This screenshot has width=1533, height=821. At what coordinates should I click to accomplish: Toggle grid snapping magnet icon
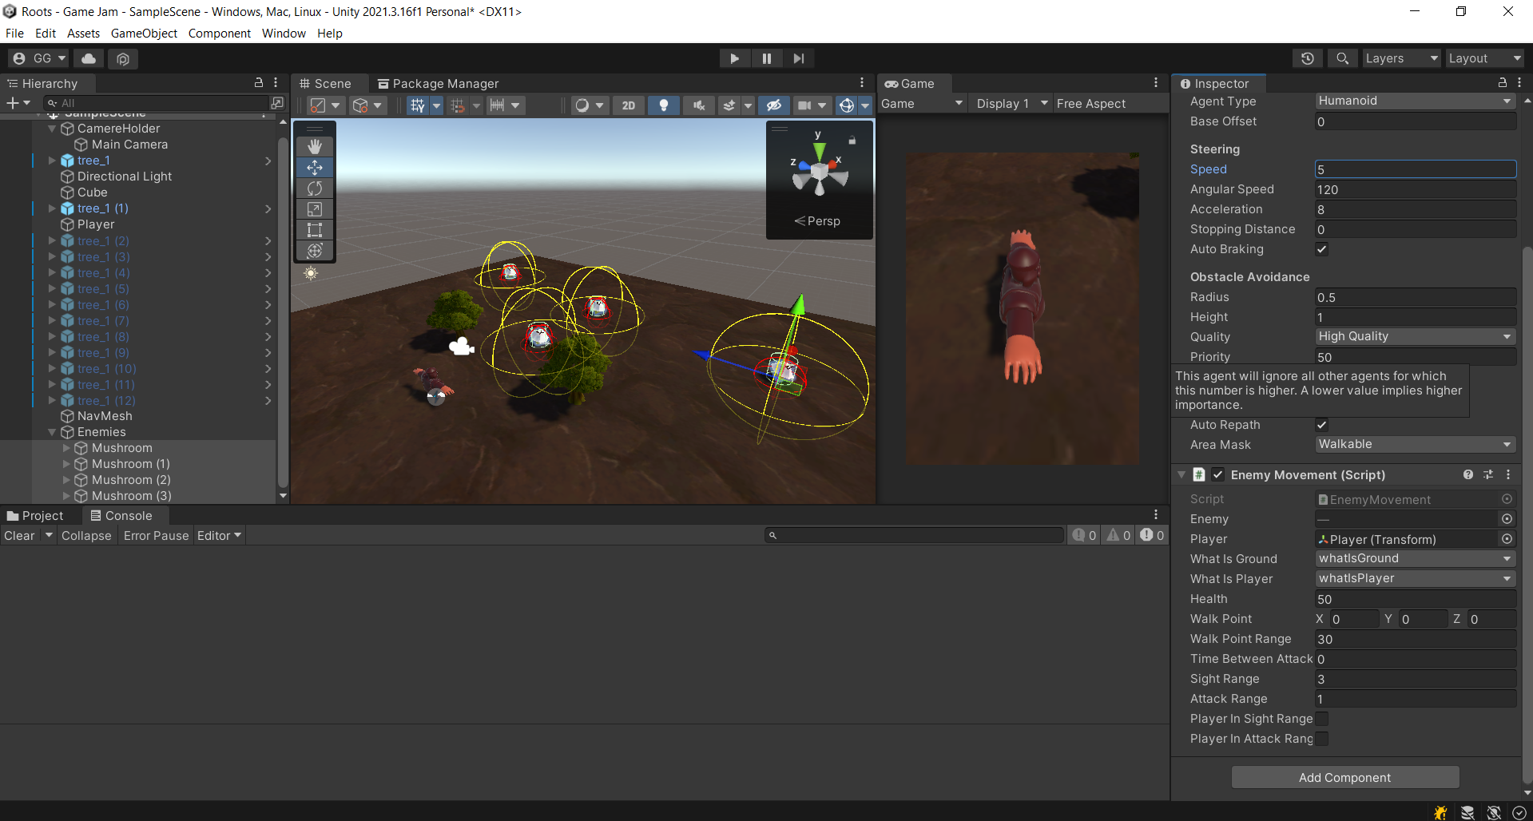(x=457, y=105)
